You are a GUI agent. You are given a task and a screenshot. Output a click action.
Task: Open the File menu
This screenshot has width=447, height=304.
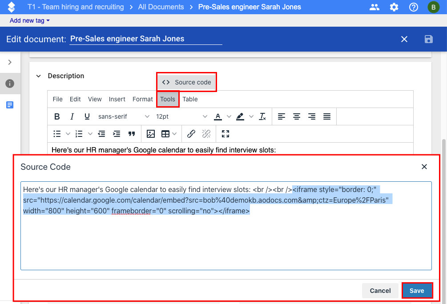[57, 99]
